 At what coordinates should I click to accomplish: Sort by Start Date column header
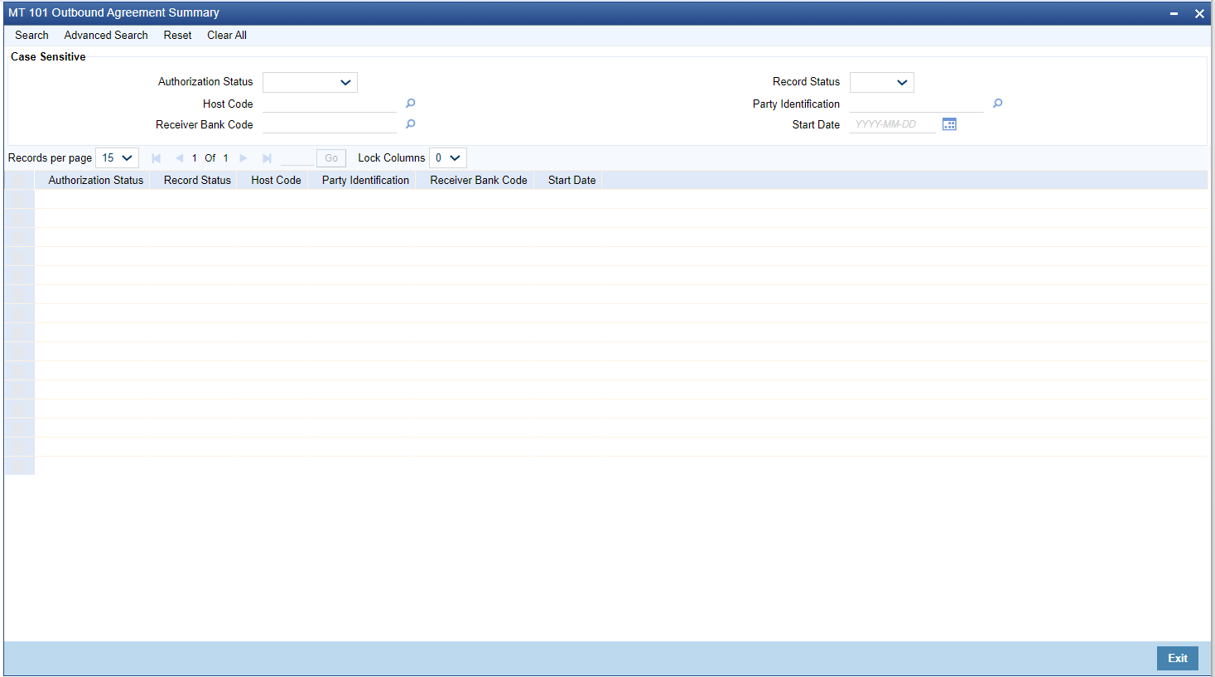click(571, 181)
